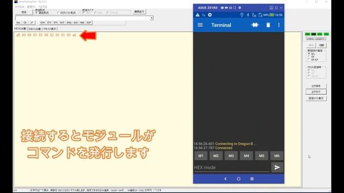Tap the Android recent apps menu icon
344x193 pixels.
252,179
